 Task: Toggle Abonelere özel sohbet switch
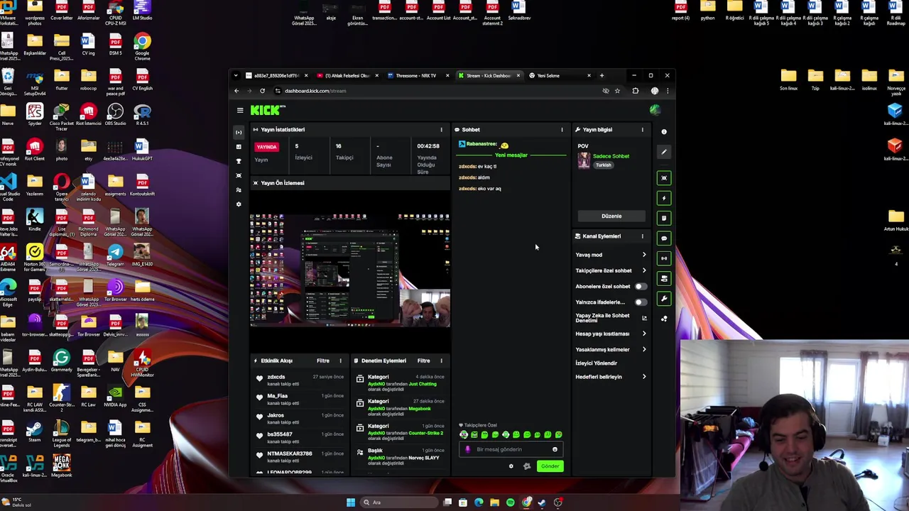(x=641, y=286)
